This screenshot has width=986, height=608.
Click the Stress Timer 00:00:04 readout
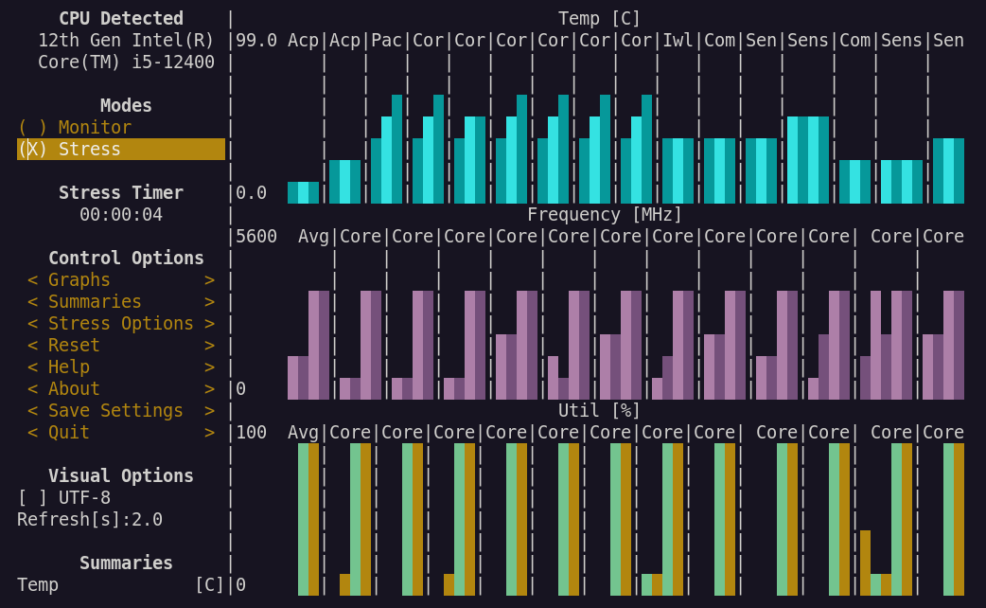pos(120,215)
